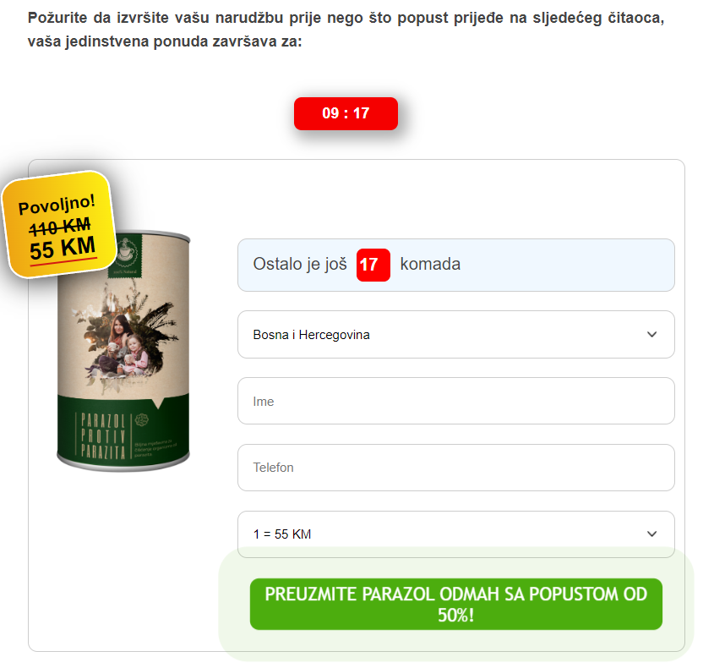Click the red 09 : 17 countdown timer
Screen dimensions: 714x668
tap(346, 113)
